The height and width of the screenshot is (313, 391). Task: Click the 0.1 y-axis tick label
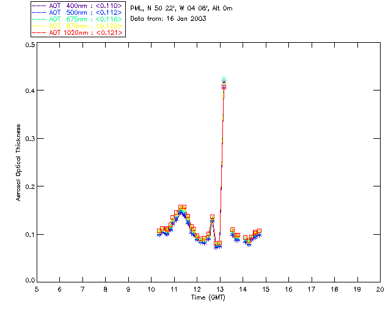[x=30, y=235]
